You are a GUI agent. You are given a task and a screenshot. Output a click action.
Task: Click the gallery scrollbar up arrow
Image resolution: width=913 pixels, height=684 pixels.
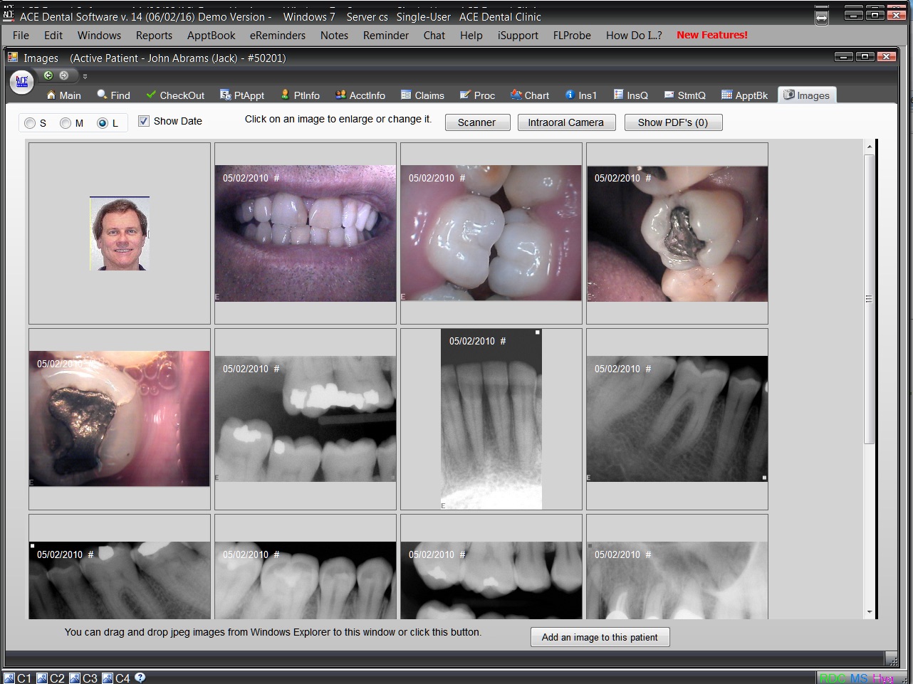[x=869, y=147]
